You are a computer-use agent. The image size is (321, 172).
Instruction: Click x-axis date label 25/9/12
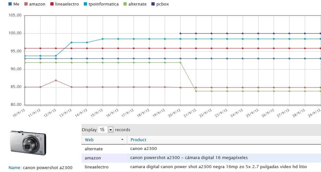(x=252, y=113)
